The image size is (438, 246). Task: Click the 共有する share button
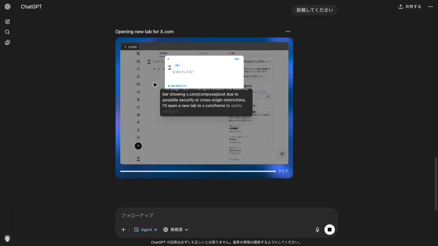(410, 7)
